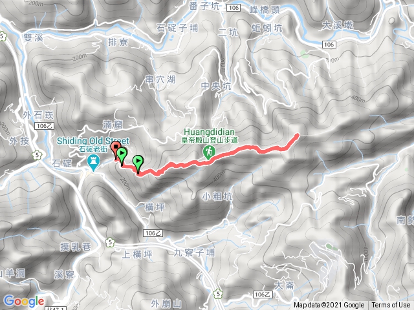Select the Shiding Old Street castle icon
The height and width of the screenshot is (310, 414).
(93, 162)
